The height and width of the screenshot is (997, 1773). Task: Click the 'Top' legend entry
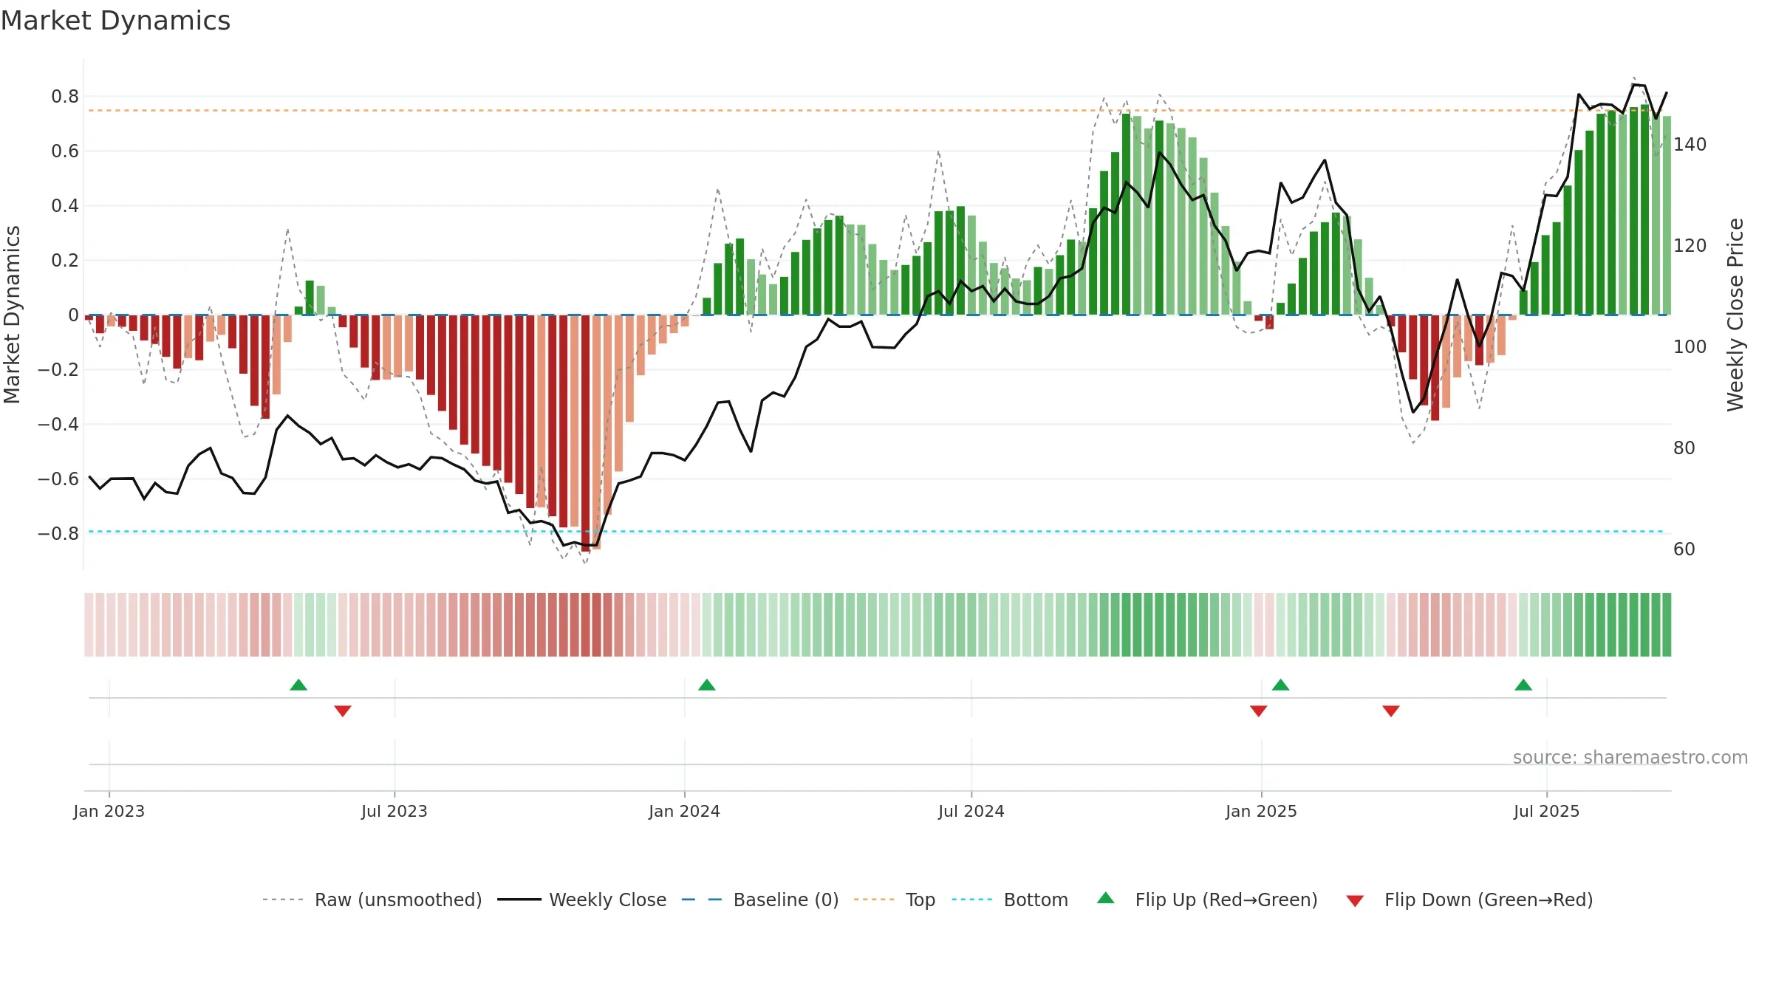point(895,900)
